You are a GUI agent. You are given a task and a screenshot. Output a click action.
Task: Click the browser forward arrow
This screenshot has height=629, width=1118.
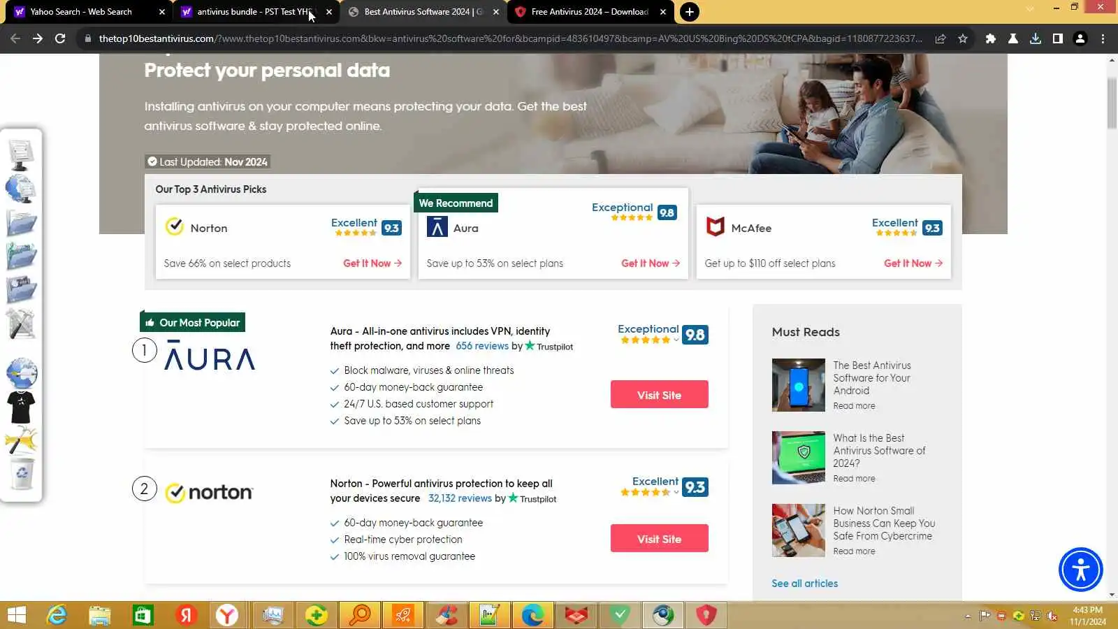[x=38, y=38]
